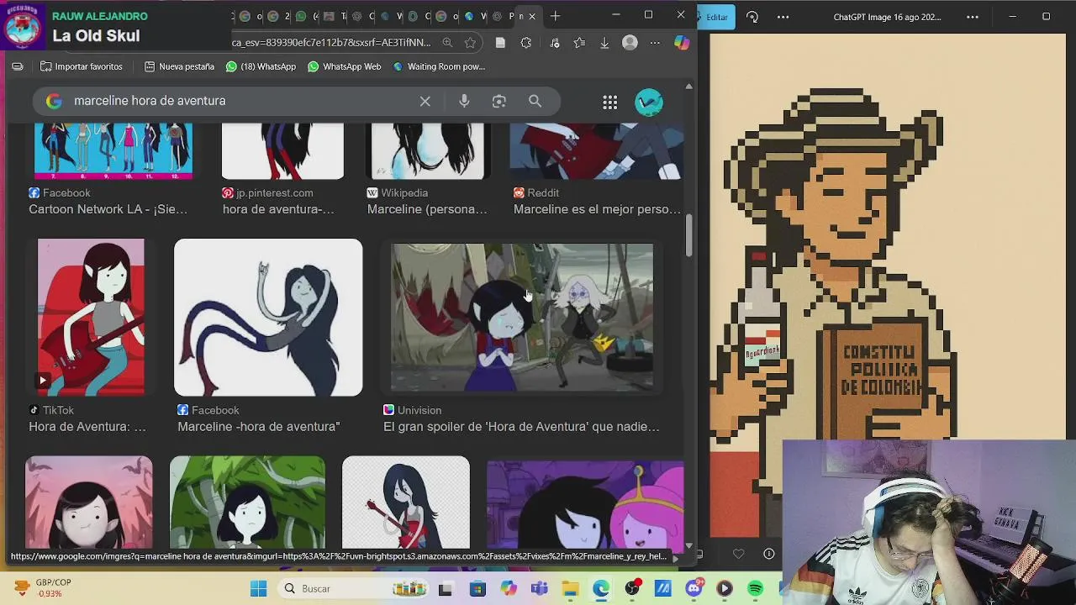Launch Copilot from the browser toolbar
Screen dimensions: 1076x605
coord(682,43)
